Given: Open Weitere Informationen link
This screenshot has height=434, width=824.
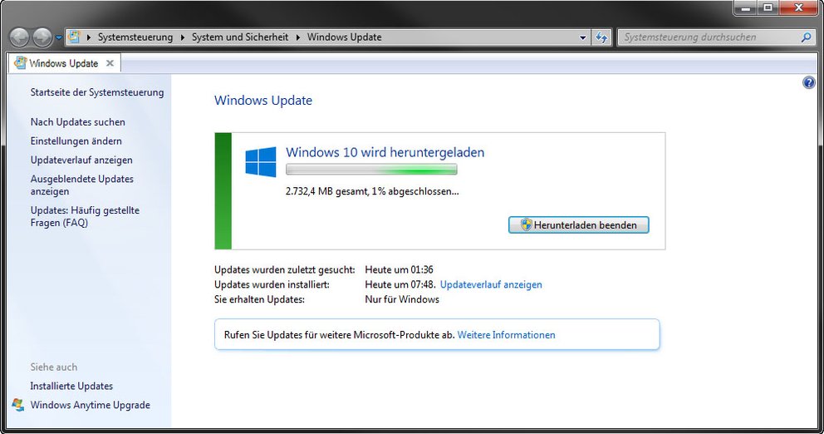Looking at the screenshot, I should click(506, 335).
